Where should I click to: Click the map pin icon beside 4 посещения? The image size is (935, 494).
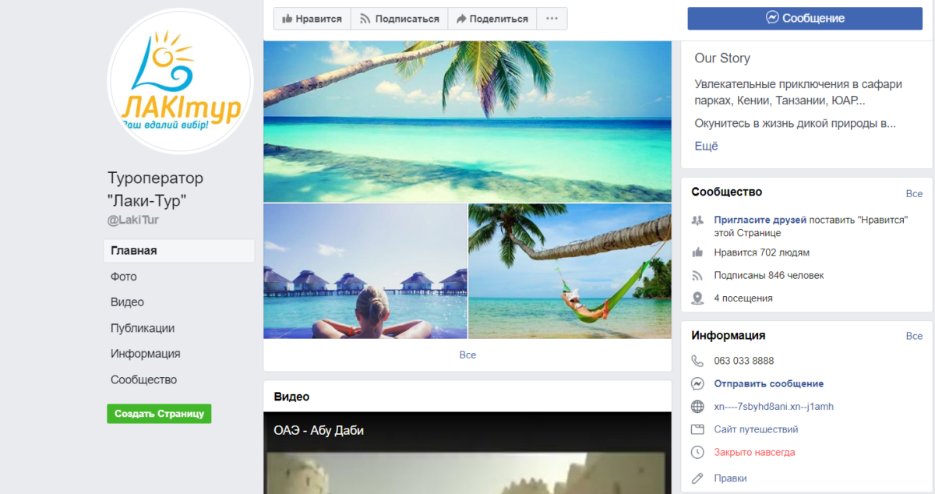click(x=697, y=298)
